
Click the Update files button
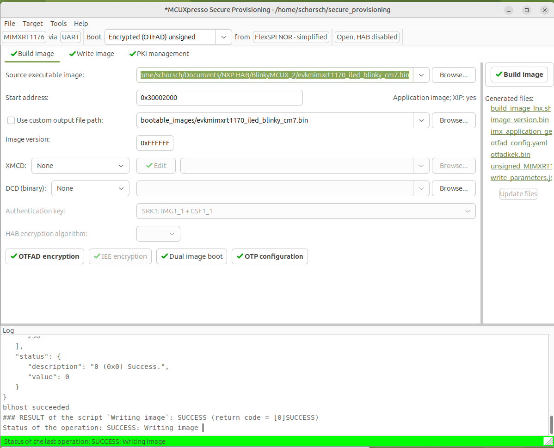pyautogui.click(x=518, y=193)
